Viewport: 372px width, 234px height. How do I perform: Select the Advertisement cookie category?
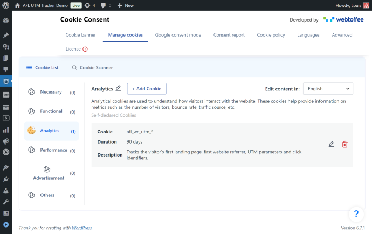coord(51,173)
